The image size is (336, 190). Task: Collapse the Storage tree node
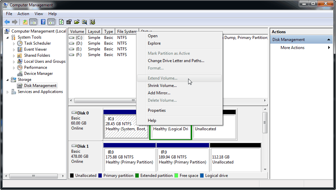[8, 80]
